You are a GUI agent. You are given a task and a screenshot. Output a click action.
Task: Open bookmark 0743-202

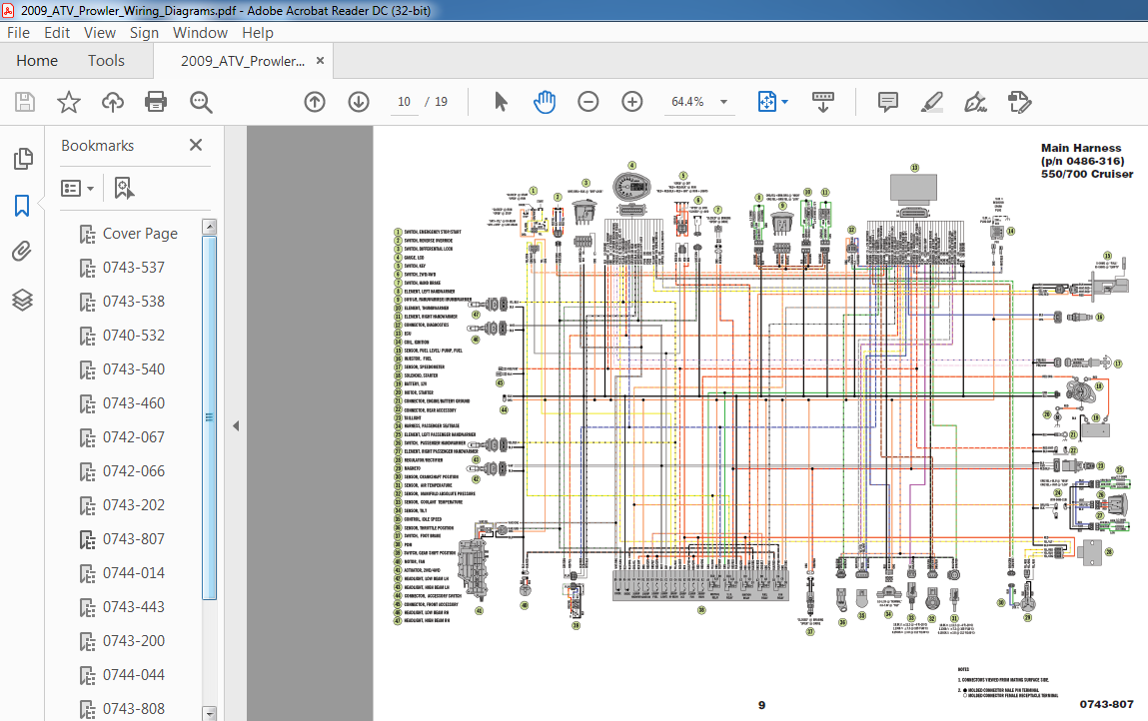pyautogui.click(x=133, y=505)
